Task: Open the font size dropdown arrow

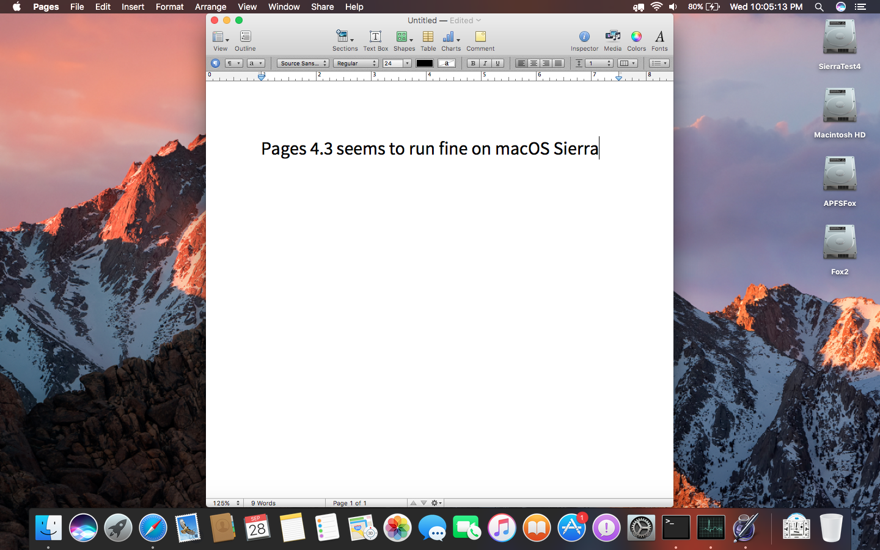Action: coord(407,63)
